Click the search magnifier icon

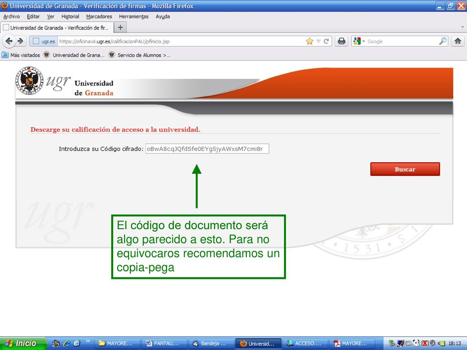tap(443, 41)
